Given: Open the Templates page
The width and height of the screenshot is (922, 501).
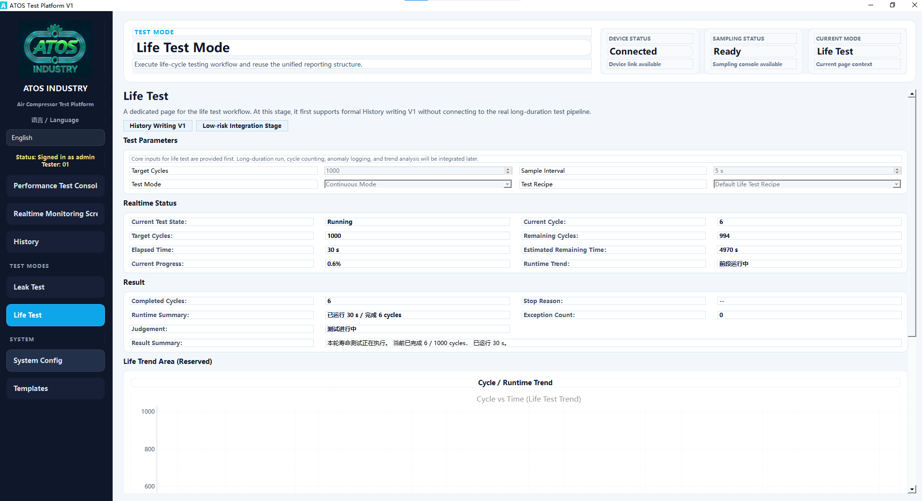Looking at the screenshot, I should tap(56, 389).
